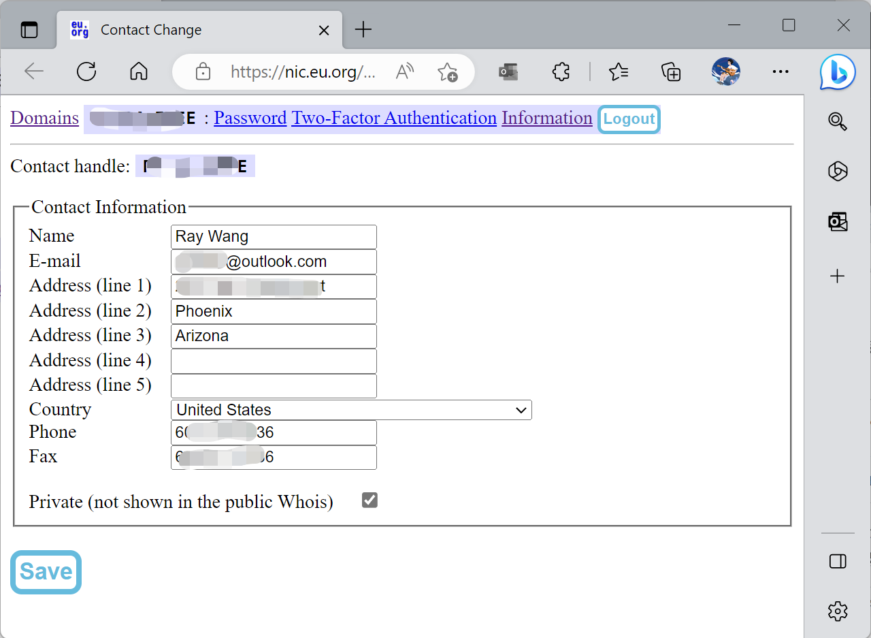Open the sidebar Search magnifier icon
The image size is (871, 638).
(837, 121)
